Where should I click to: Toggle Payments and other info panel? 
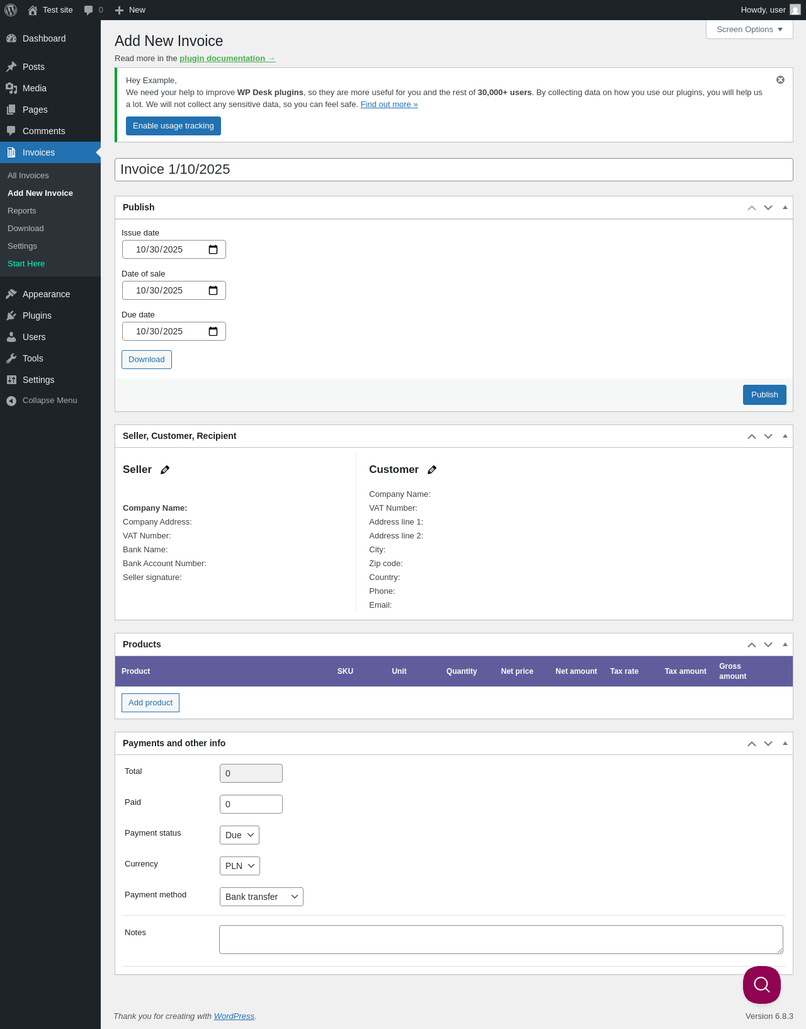(x=785, y=743)
